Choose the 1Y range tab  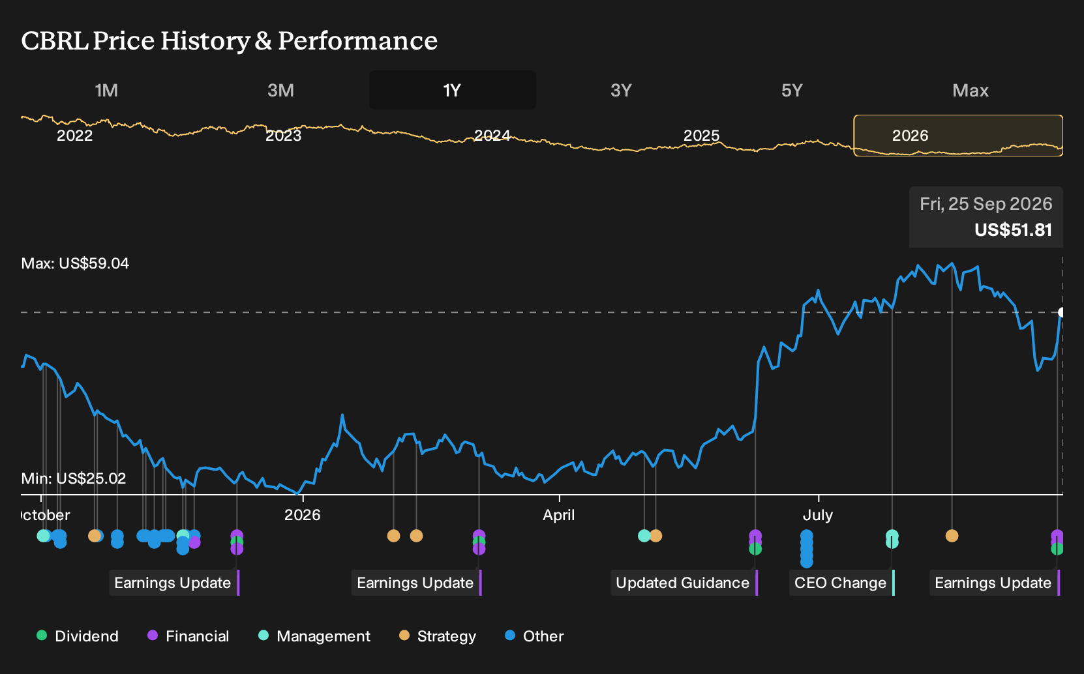tap(453, 90)
